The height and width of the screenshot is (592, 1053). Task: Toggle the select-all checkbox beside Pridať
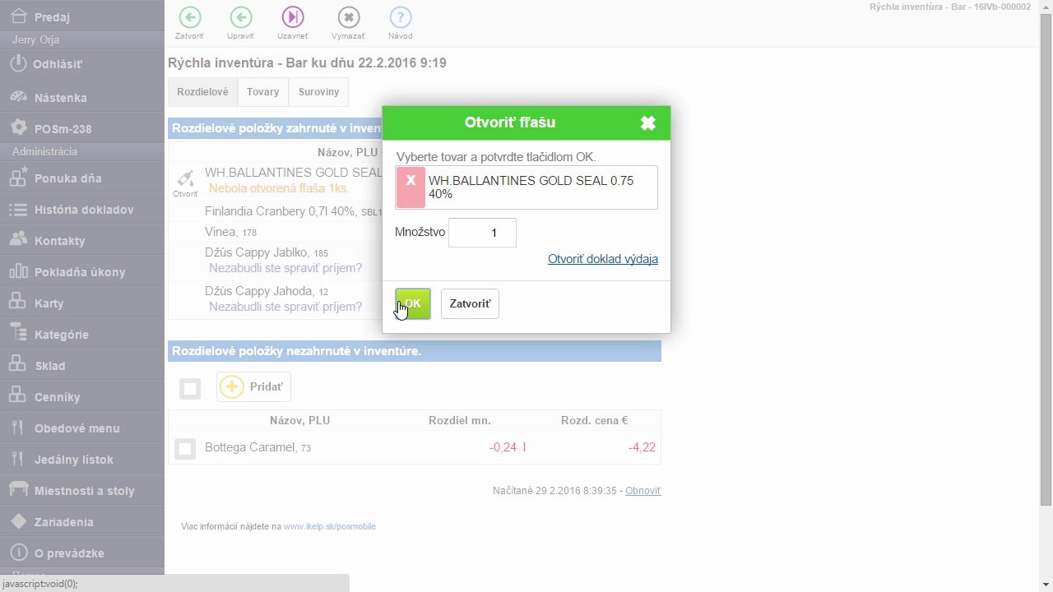[x=190, y=388]
